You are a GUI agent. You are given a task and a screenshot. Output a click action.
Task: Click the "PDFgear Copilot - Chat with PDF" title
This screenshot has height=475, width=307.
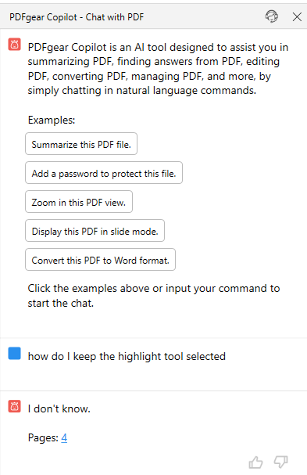[77, 17]
